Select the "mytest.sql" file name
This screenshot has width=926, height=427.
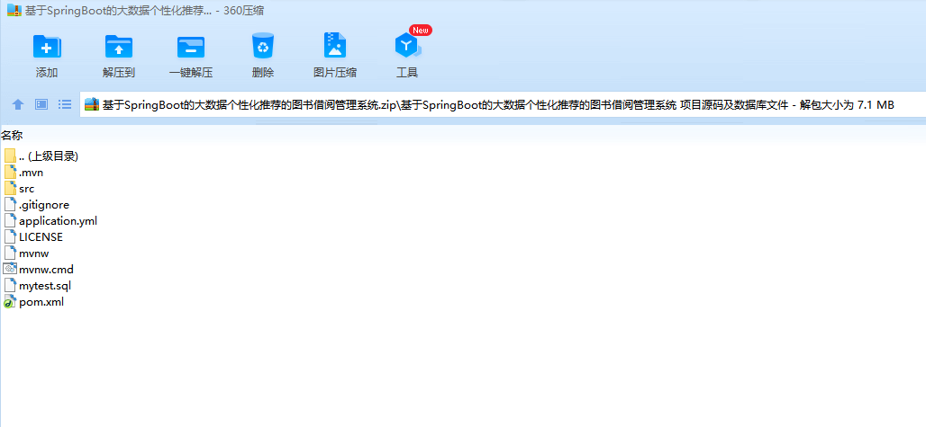click(x=45, y=286)
